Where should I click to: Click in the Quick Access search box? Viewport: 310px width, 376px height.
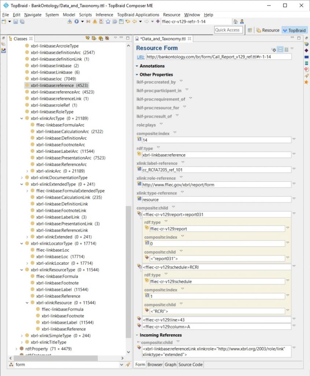228,30
